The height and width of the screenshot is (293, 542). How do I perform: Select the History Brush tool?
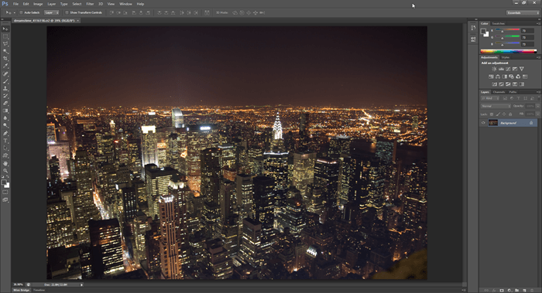(x=5, y=96)
